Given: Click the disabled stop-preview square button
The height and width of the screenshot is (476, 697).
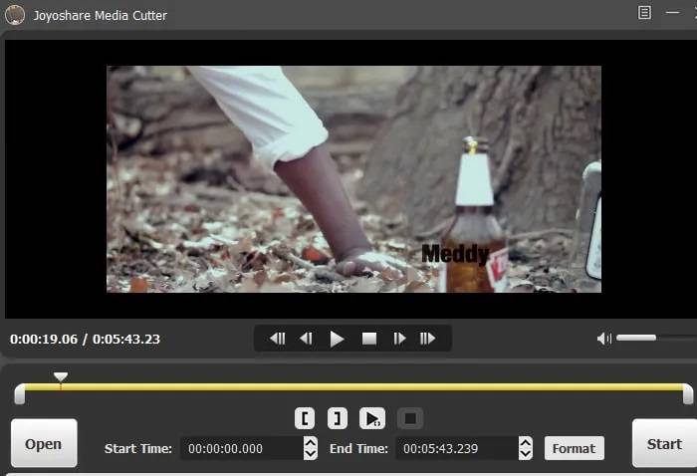Looking at the screenshot, I should (x=410, y=418).
